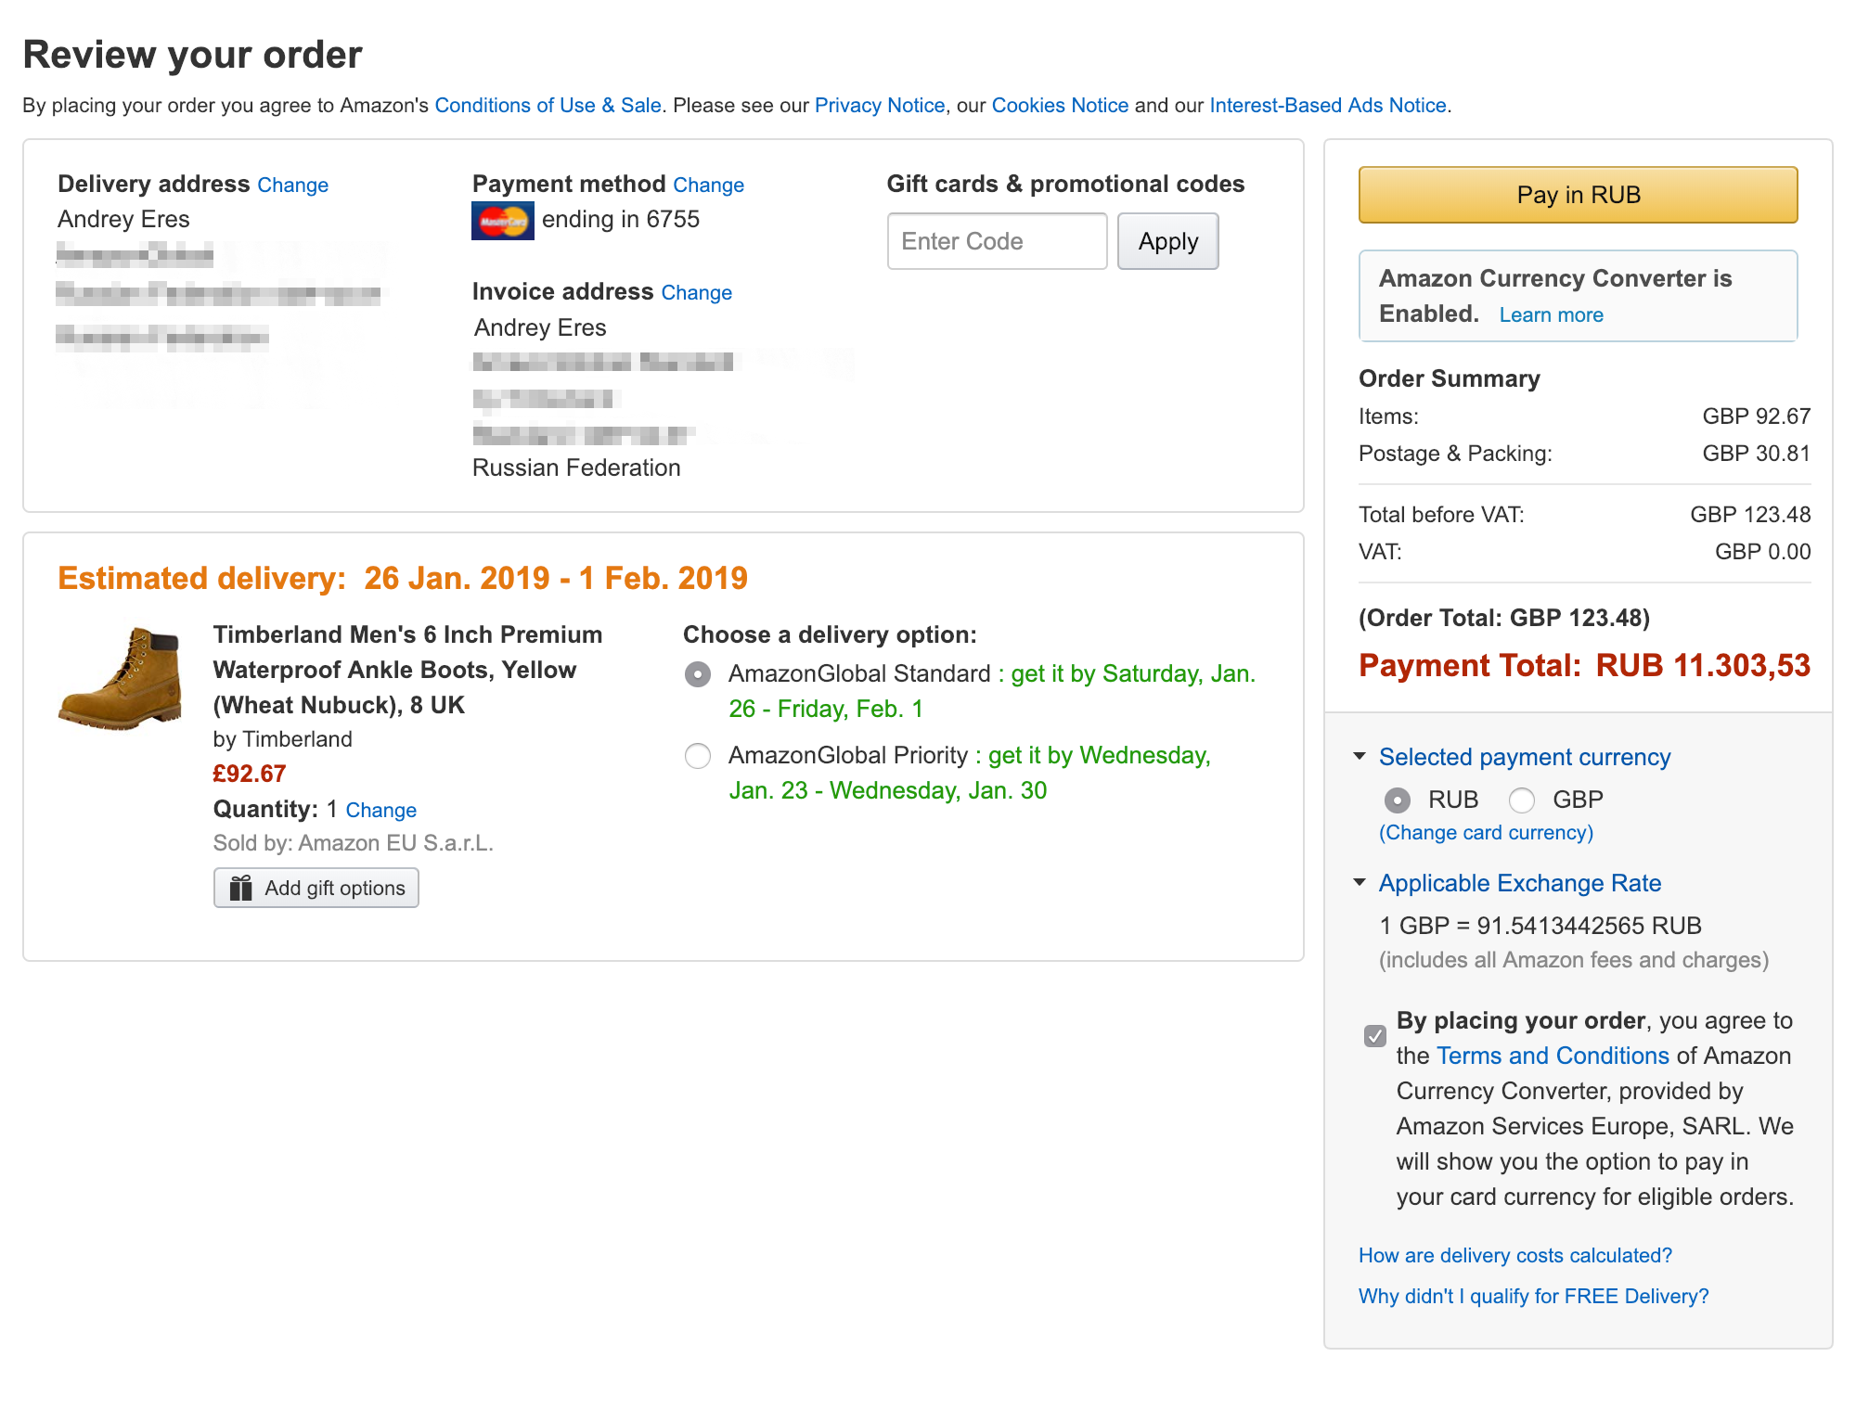1856x1421 pixels.
Task: Select AmazonGlobal Standard delivery option
Action: (698, 674)
